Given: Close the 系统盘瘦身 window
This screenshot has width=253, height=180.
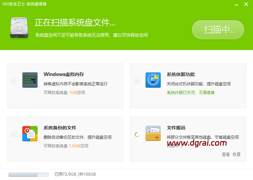Looking at the screenshot, I should point(246,4).
